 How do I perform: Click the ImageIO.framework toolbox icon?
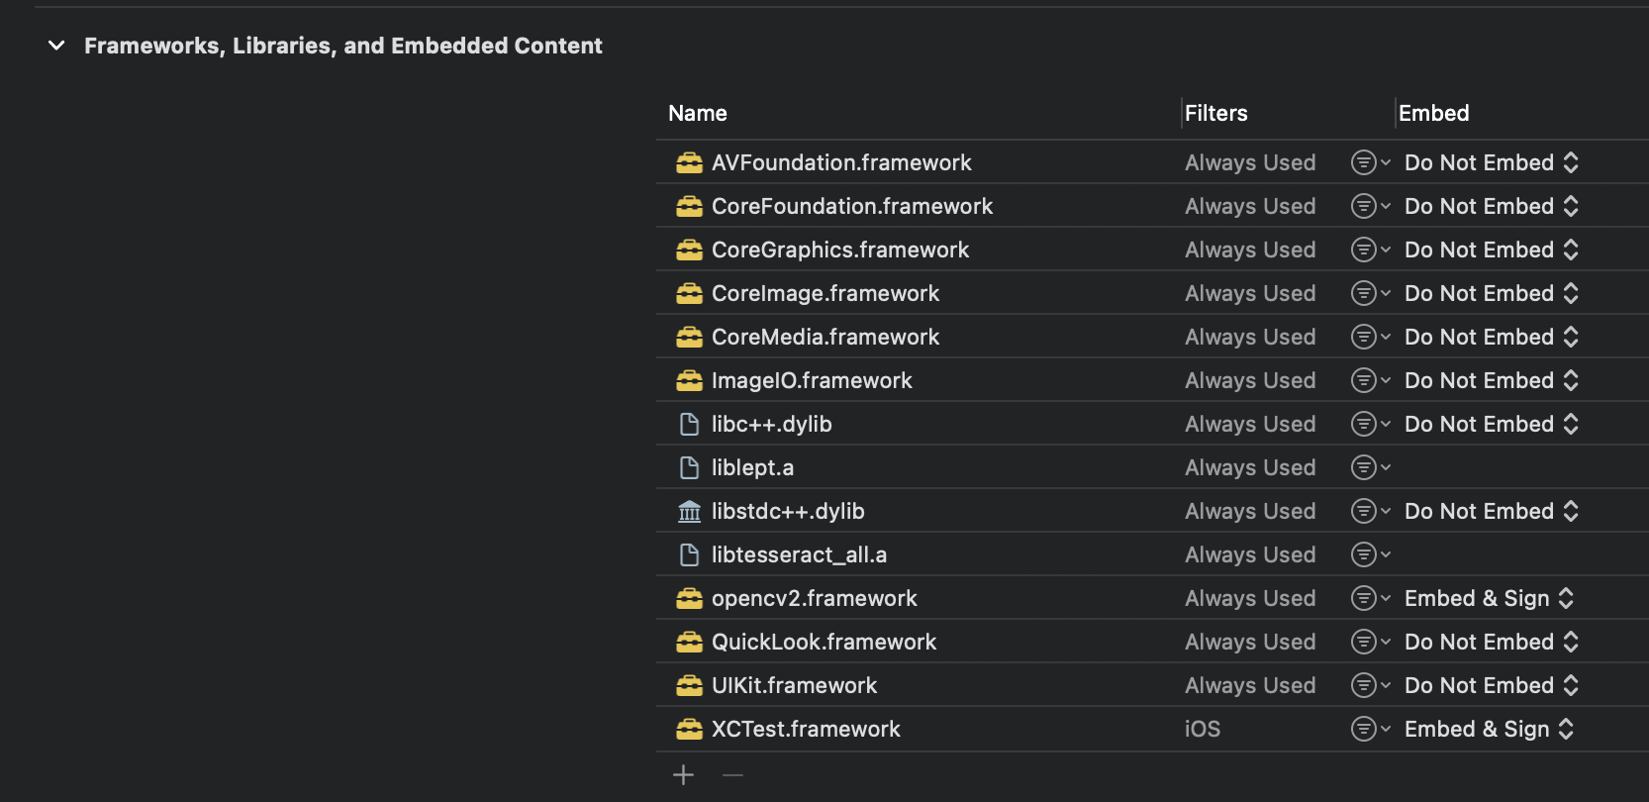(690, 380)
